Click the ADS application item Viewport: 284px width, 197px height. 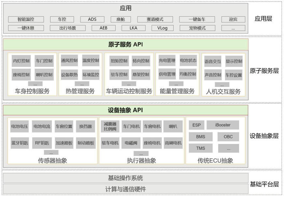click(92, 19)
